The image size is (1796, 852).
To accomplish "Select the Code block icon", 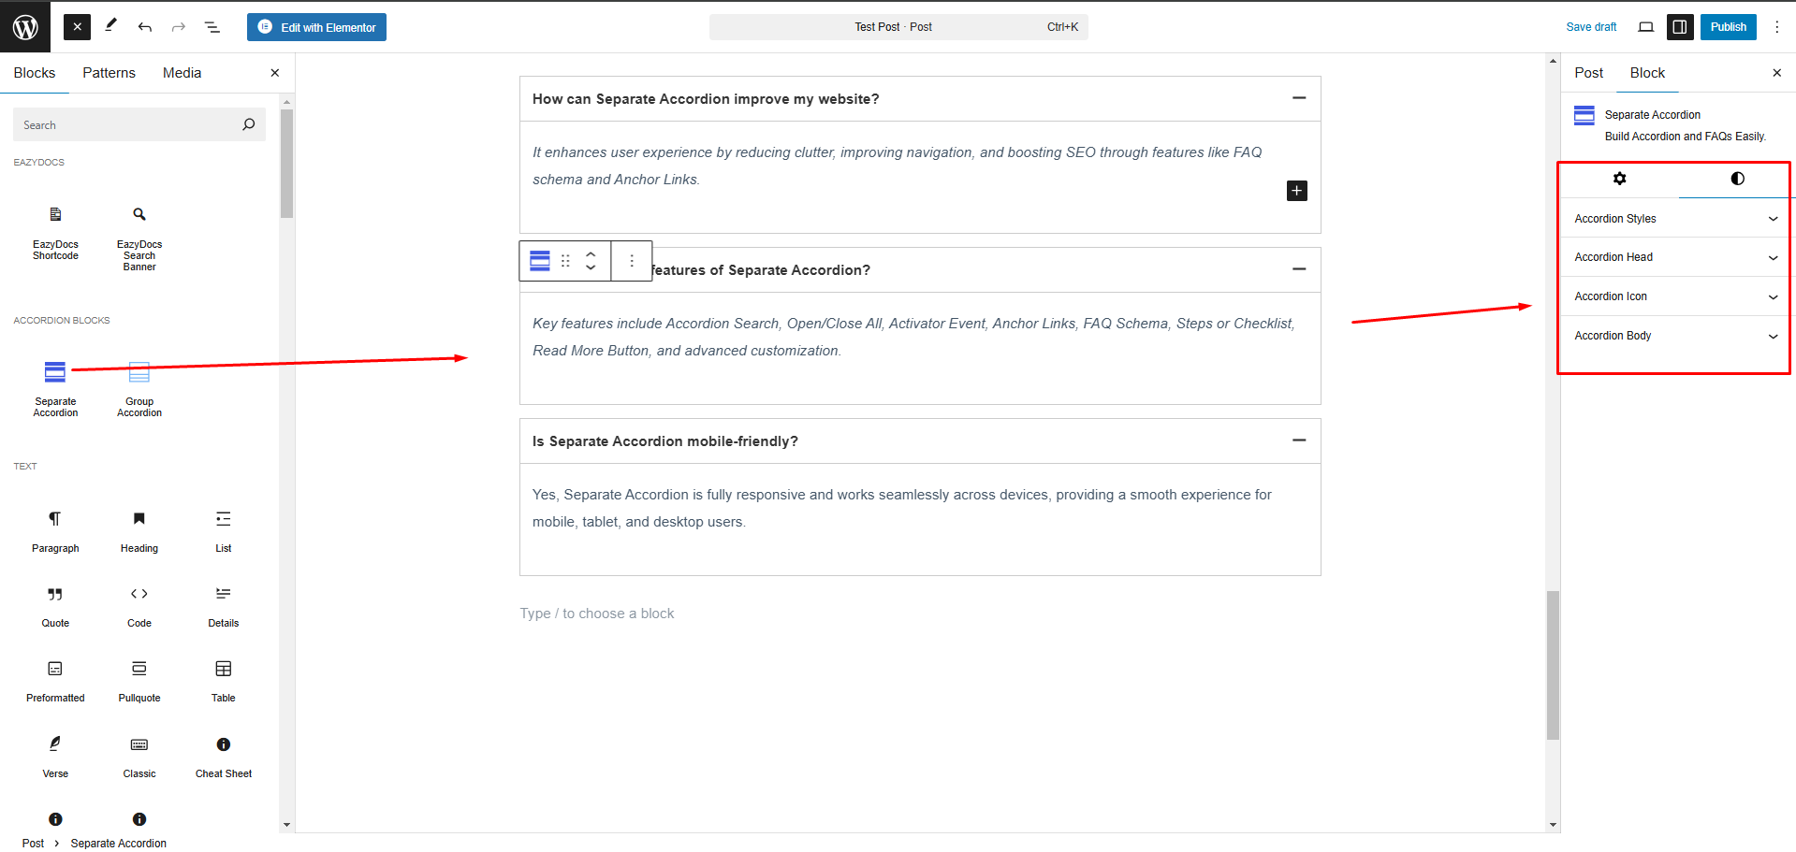I will coord(139,593).
